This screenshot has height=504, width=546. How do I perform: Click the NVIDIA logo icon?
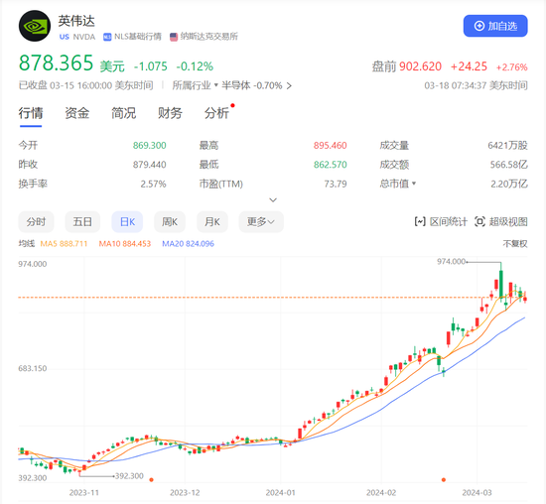click(35, 26)
